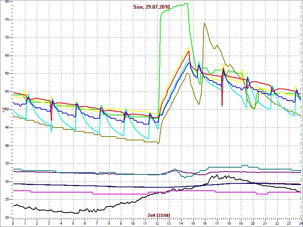Viewport: 303px width, 227px height.
Task: Click the 30 temperature axis label
Action: (x=7, y=182)
